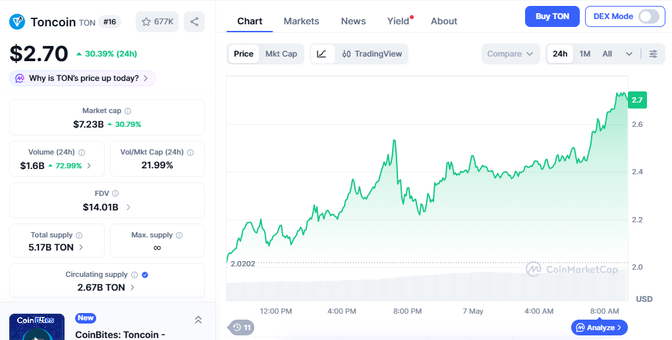Image resolution: width=672 pixels, height=340 pixels.
Task: Click the verified badge next to Circulating supply
Action: coord(145,275)
